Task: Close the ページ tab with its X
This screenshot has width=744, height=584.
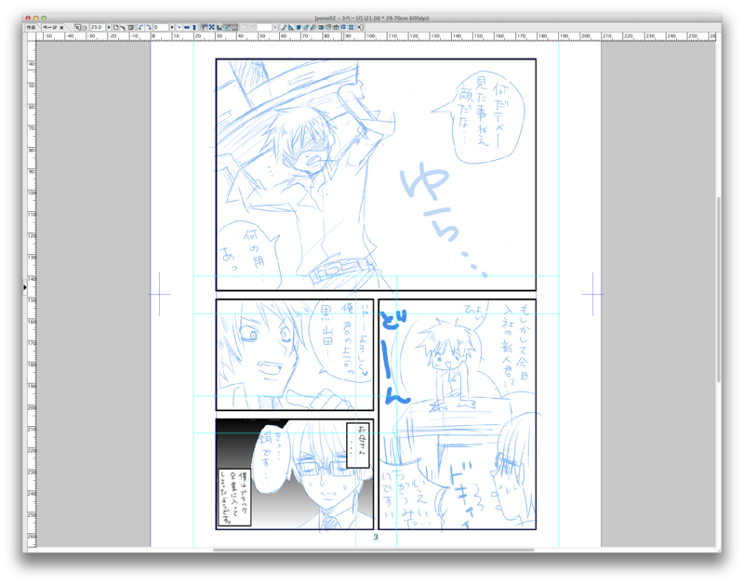Action: click(61, 28)
